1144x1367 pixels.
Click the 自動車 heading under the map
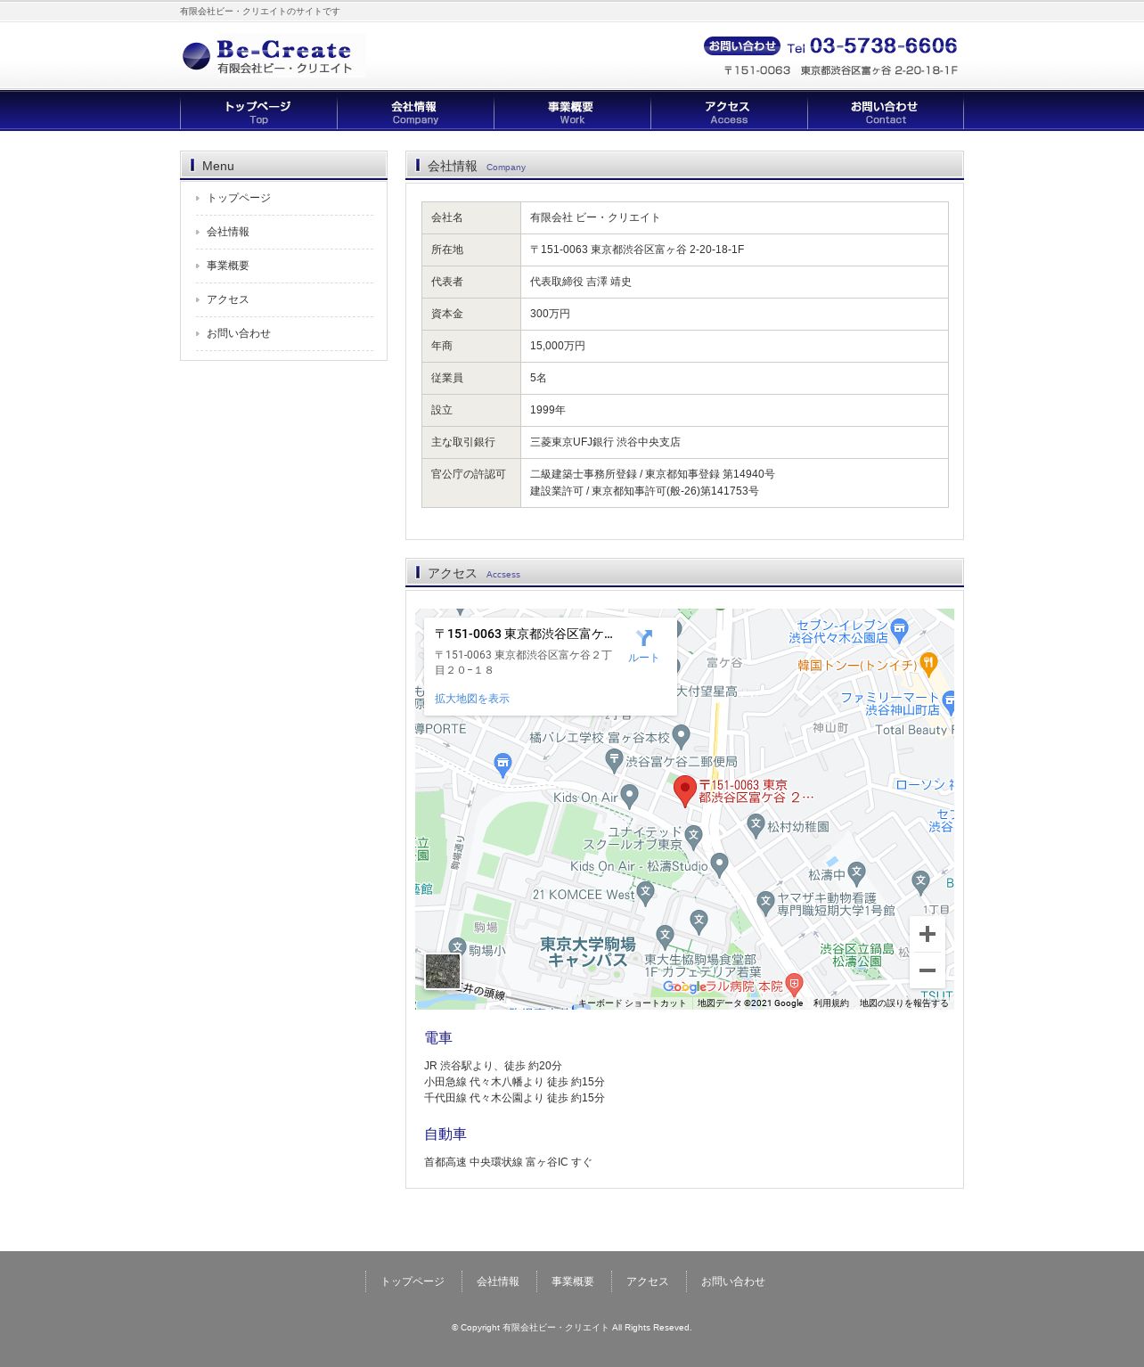click(445, 1134)
